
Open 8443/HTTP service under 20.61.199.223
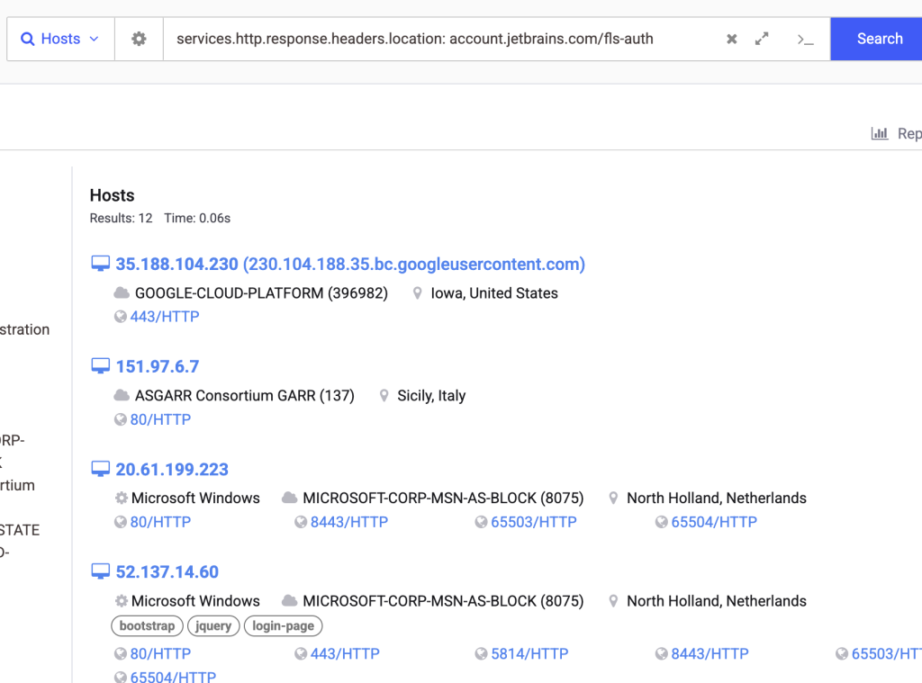click(x=348, y=522)
